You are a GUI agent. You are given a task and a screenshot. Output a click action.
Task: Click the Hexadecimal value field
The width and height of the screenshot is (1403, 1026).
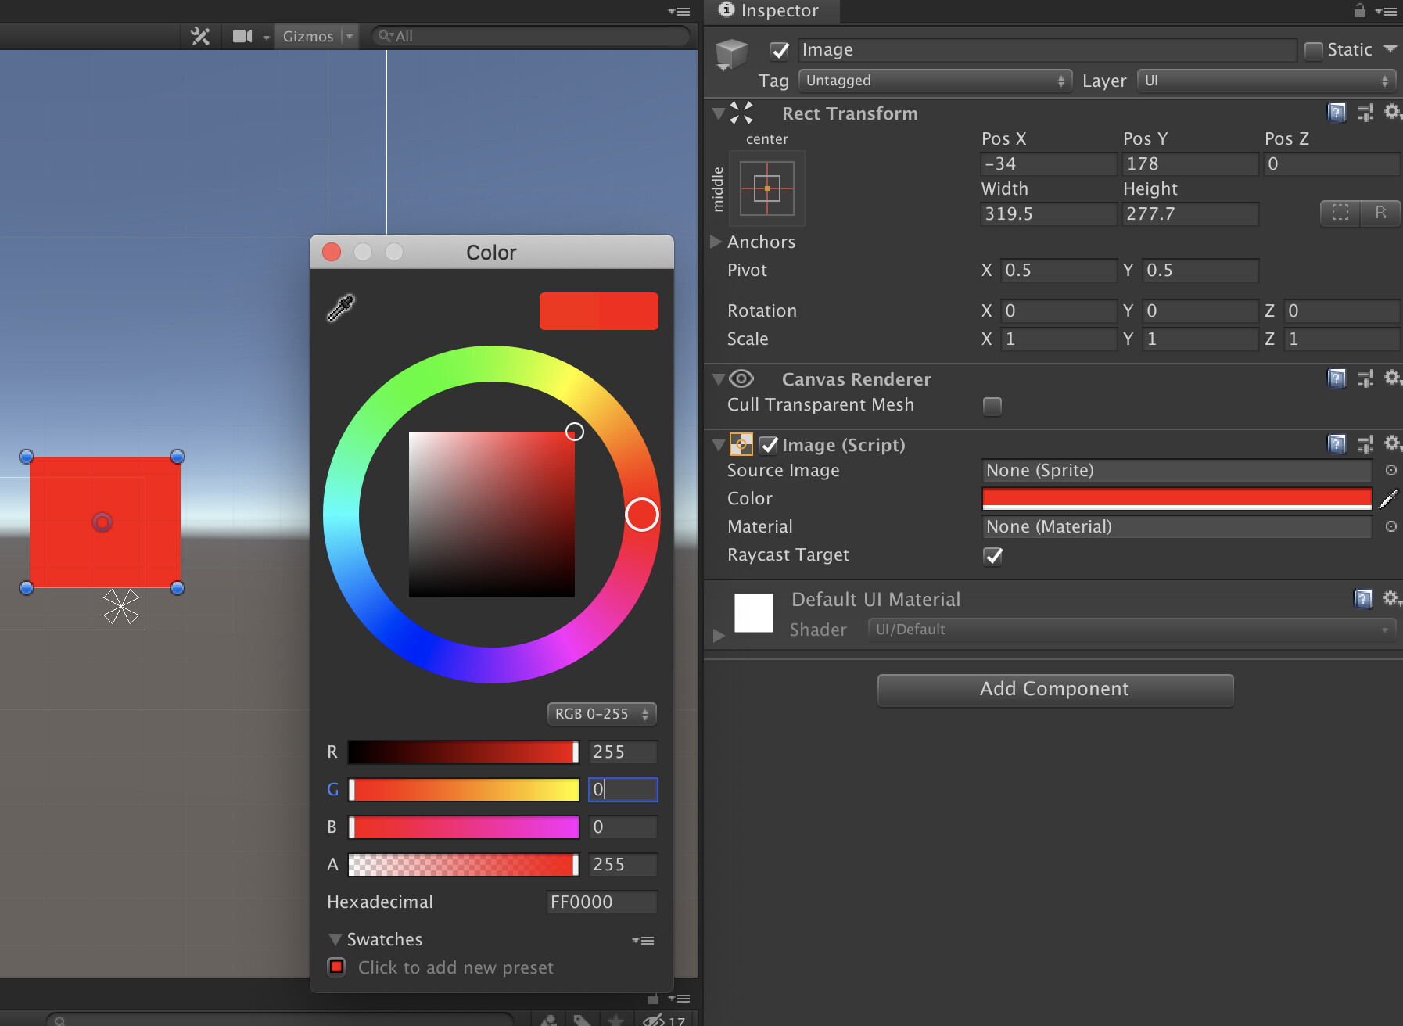[601, 902]
